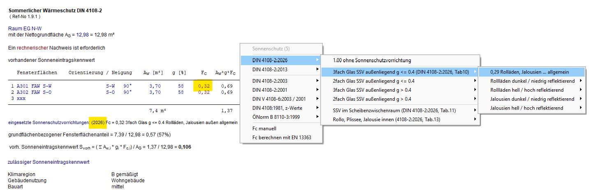The image size is (592, 190).
Task: Click orientation S-O 90° of A302
Action: tap(119, 92)
